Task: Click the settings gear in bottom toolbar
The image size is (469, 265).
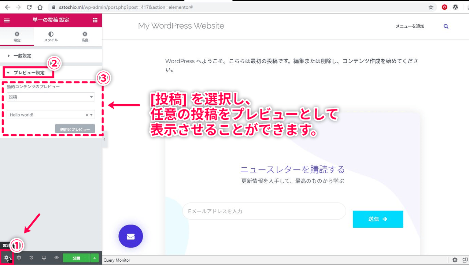Action: pos(6,258)
